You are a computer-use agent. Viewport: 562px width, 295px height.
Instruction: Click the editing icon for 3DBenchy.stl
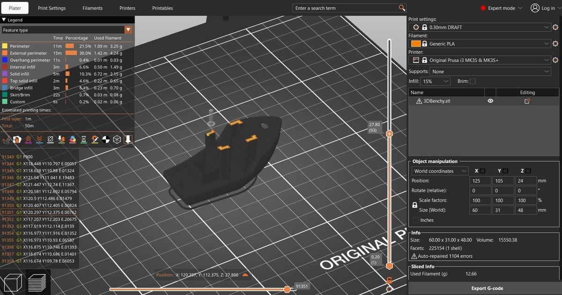point(527,101)
